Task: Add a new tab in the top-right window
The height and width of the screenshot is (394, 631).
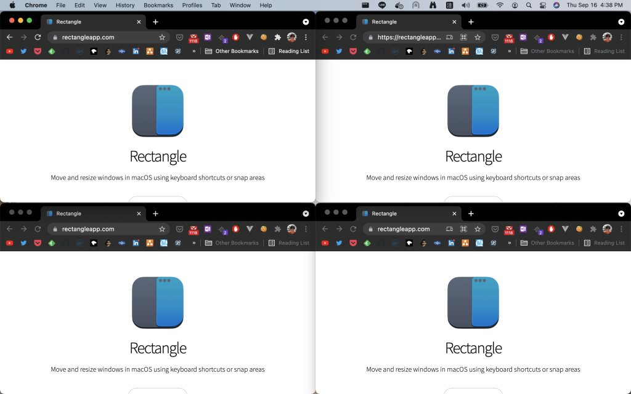Action: pos(471,22)
